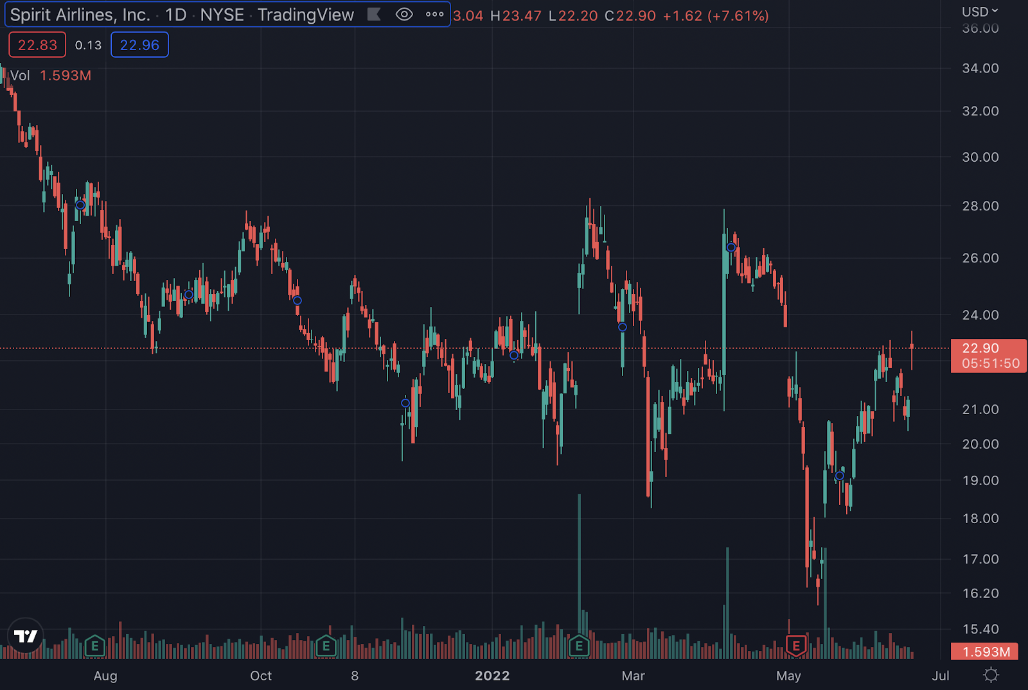The height and width of the screenshot is (690, 1028).
Task: Click the TradingView logo badge
Action: pos(26,636)
